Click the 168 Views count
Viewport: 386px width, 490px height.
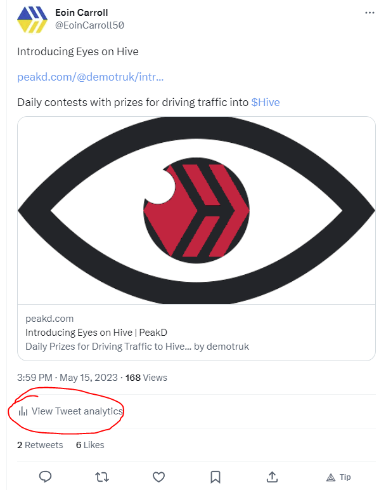coord(146,377)
